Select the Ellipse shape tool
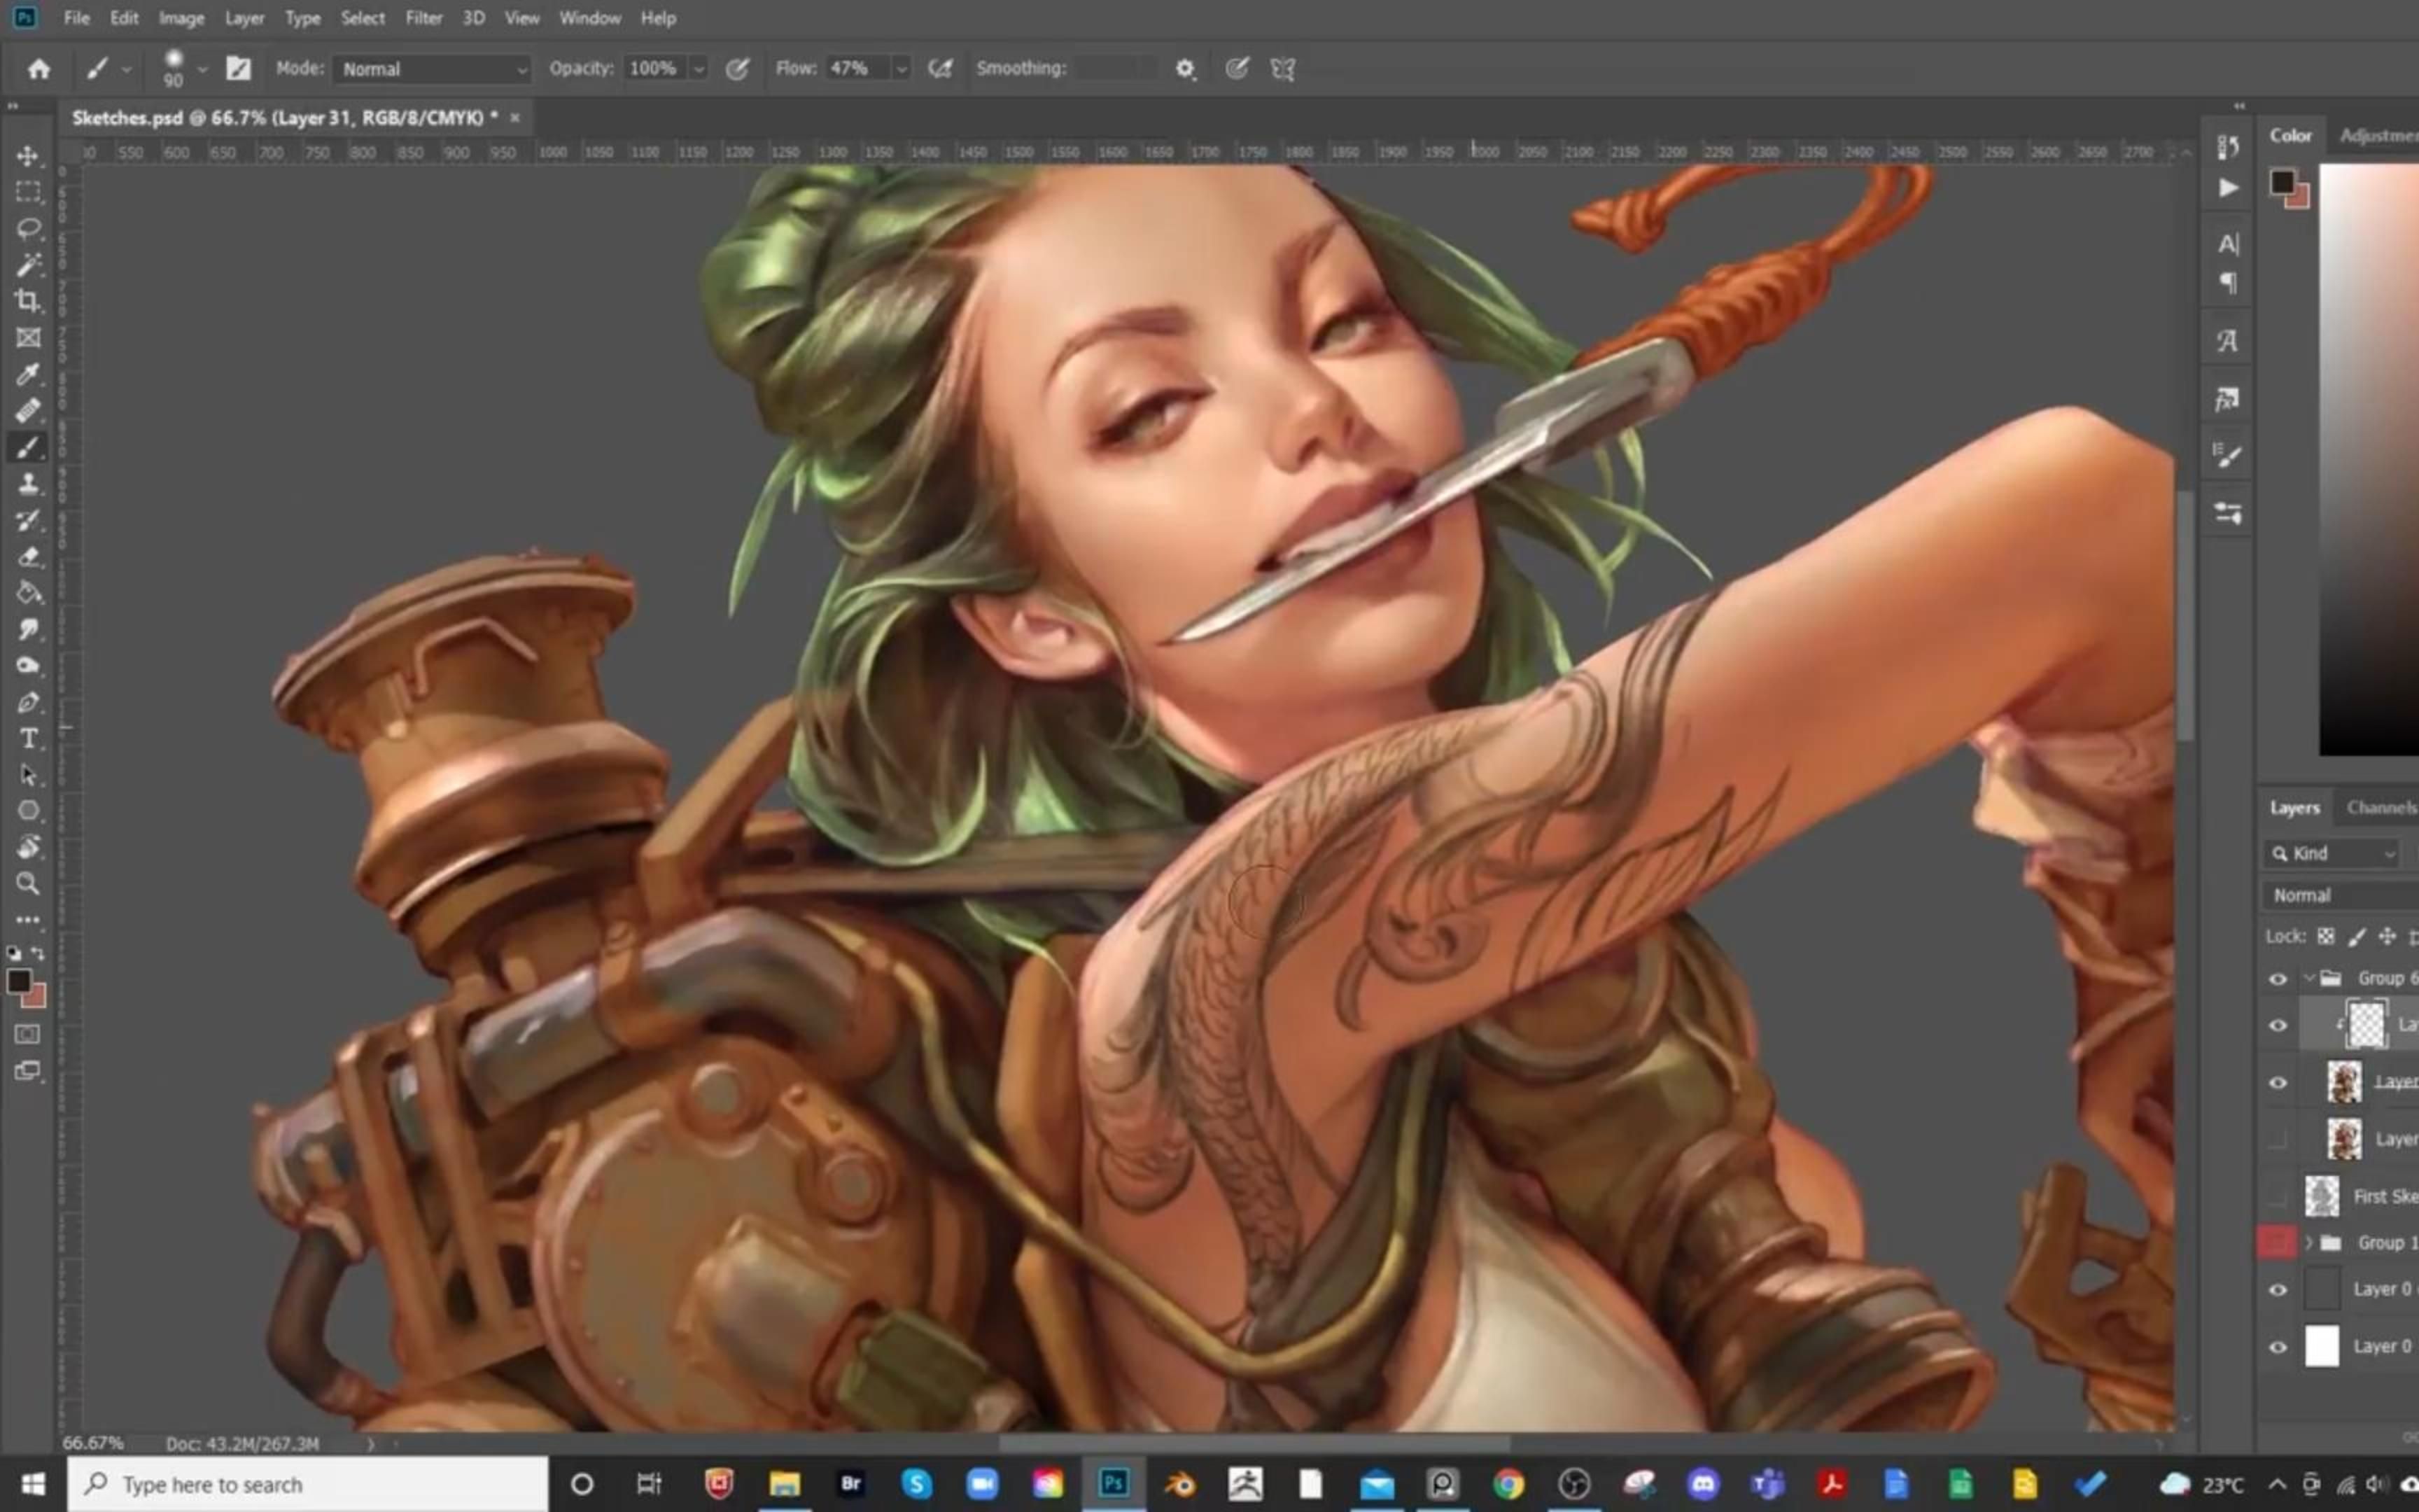 click(28, 811)
